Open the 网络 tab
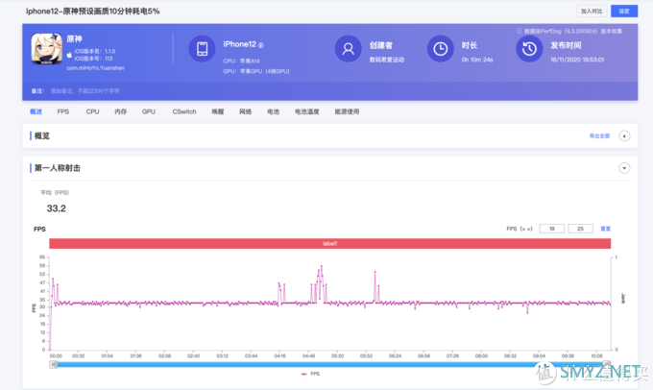Image resolution: width=653 pixels, height=390 pixels. [x=245, y=111]
